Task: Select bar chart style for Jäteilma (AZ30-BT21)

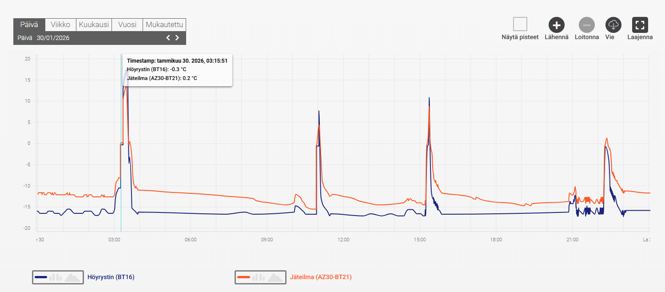Action: point(259,277)
